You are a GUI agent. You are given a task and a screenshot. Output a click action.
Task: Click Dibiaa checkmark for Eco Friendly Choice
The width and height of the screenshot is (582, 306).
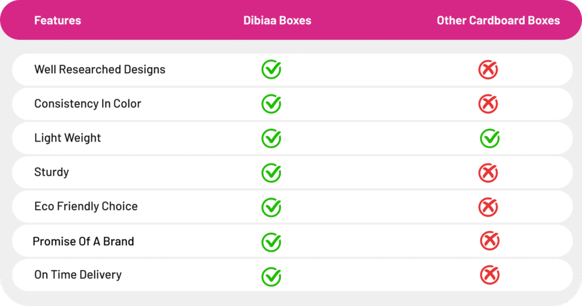[271, 207]
